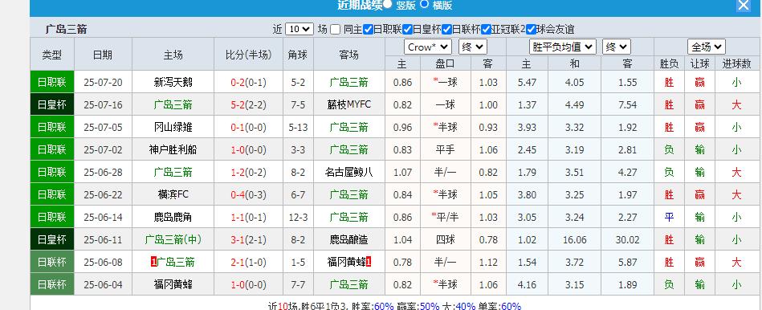
Task: Click the handicap value 四球
Action: click(x=446, y=239)
